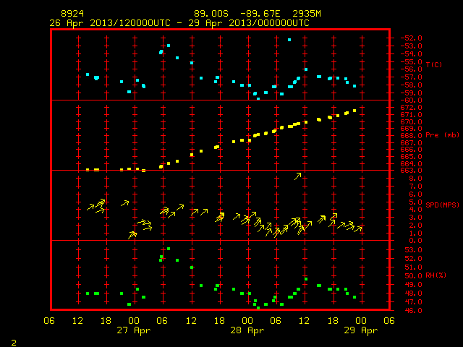Click the 2935M elevation text
Viewport: 463px width, 347px height.
[x=307, y=14]
